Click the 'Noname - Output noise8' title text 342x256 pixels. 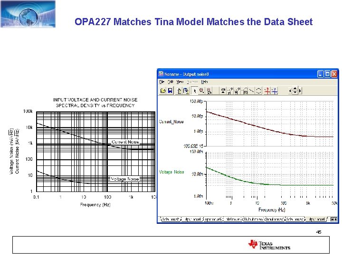tap(187, 74)
